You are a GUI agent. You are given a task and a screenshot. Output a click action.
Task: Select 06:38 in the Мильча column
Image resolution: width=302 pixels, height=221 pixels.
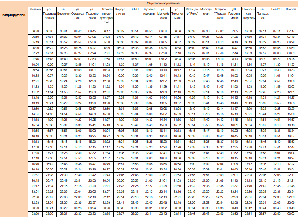35,32
